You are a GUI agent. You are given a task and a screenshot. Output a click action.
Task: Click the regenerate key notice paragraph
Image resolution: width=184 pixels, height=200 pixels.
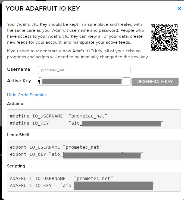[x=77, y=54]
